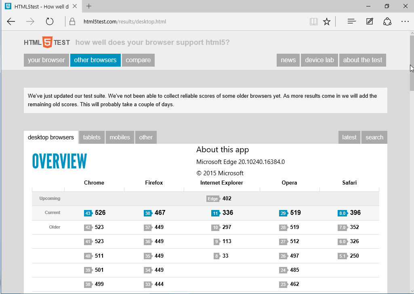Make a Web Note with pen icon

(370, 21)
